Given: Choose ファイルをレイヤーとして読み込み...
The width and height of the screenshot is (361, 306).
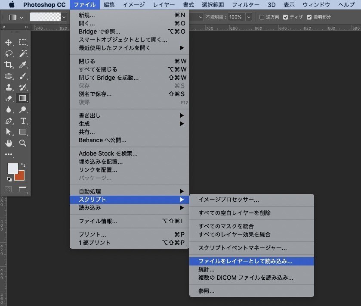Looking at the screenshot, I should (x=251, y=261).
